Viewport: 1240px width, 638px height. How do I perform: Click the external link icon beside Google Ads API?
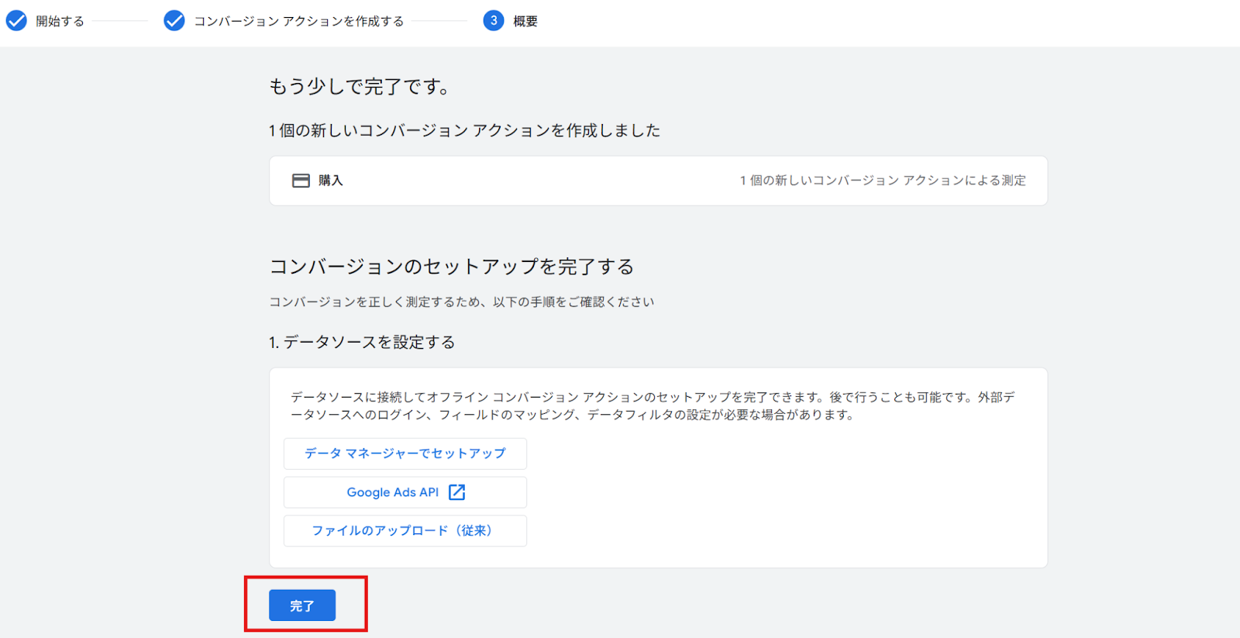(457, 492)
